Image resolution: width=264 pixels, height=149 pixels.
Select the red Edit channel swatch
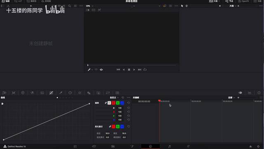(x=114, y=103)
